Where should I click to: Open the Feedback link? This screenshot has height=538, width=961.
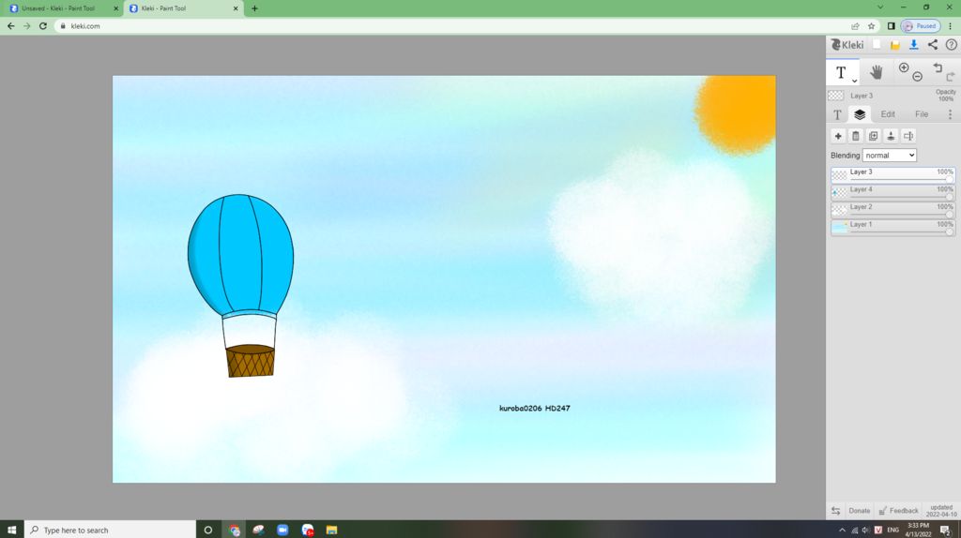[898, 511]
